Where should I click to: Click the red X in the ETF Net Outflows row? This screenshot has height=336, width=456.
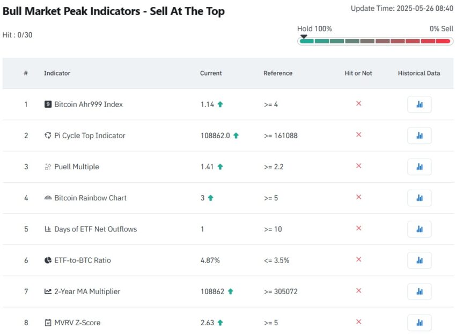pos(358,228)
